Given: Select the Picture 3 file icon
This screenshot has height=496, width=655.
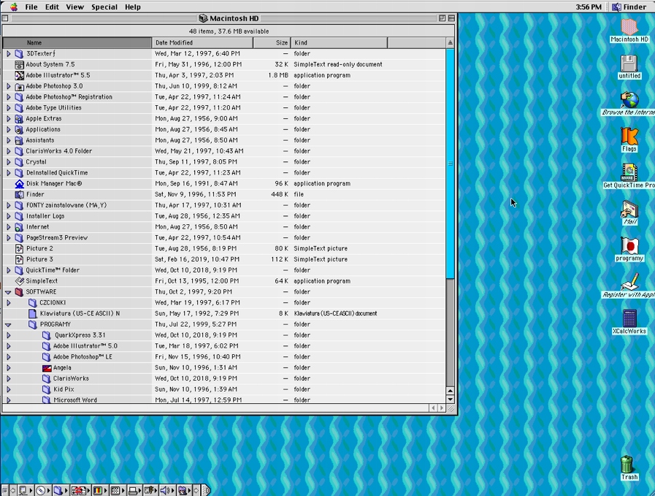Looking at the screenshot, I should point(19,259).
